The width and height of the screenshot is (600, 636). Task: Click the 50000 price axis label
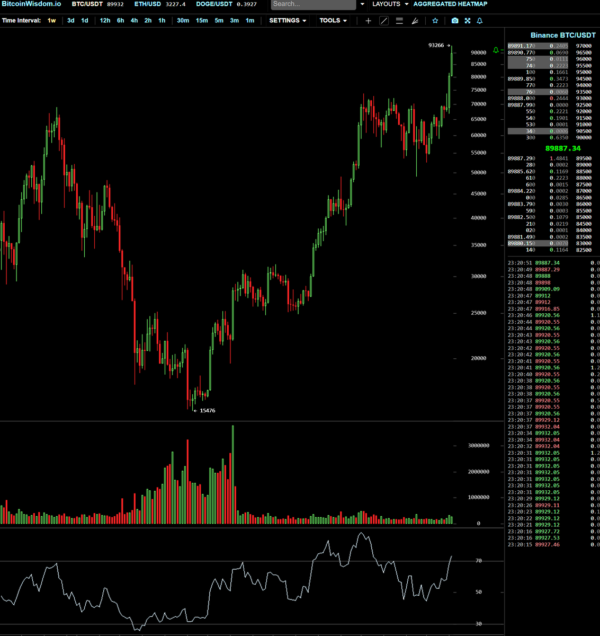click(x=478, y=173)
